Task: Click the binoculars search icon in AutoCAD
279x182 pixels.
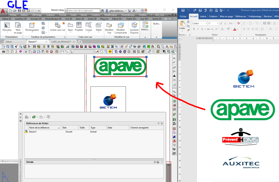Action: tap(102, 11)
